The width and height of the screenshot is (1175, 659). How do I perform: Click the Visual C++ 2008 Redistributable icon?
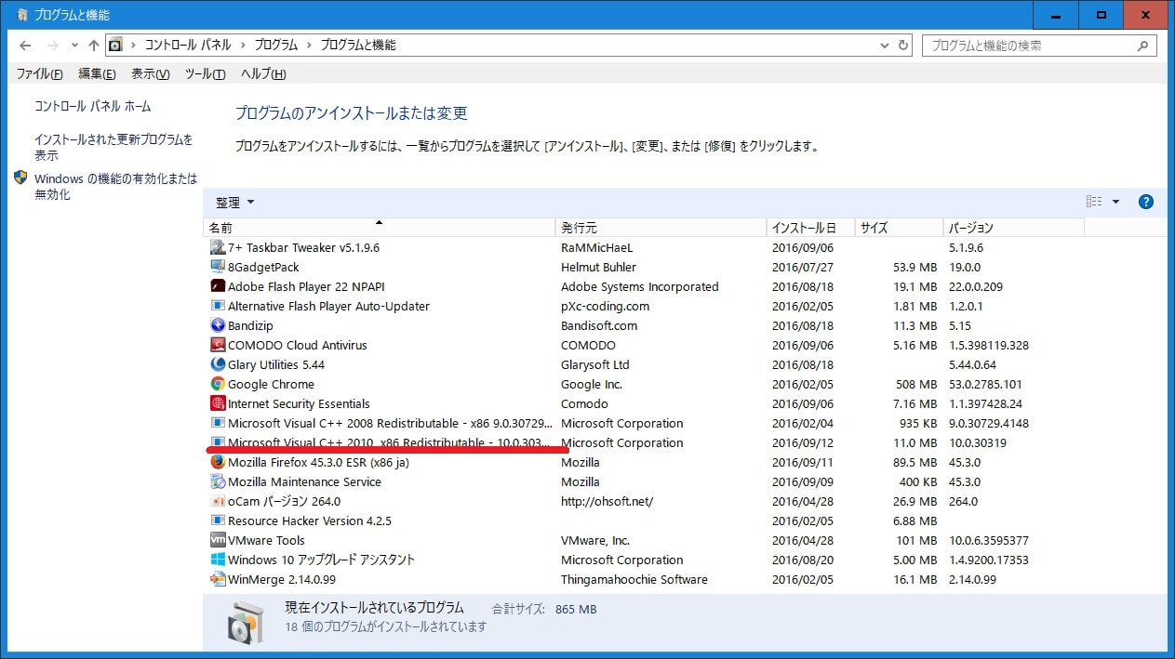(218, 424)
